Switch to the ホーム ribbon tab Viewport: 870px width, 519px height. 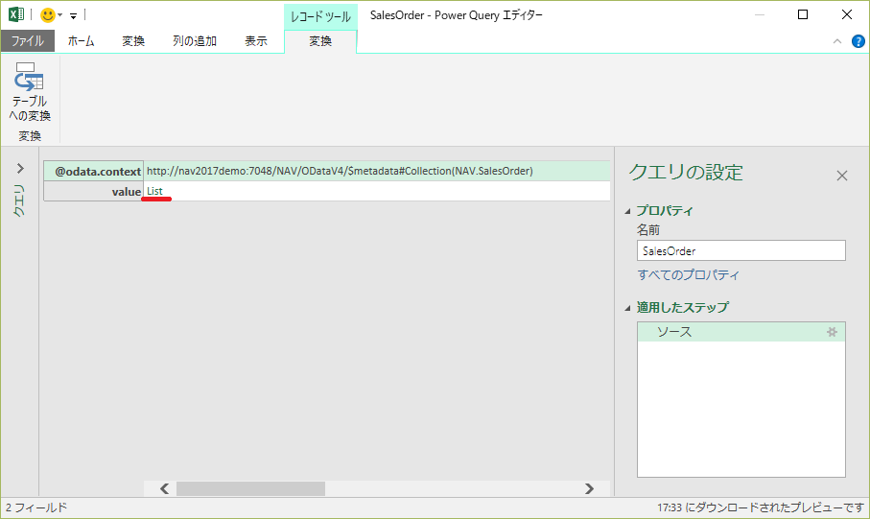[81, 41]
